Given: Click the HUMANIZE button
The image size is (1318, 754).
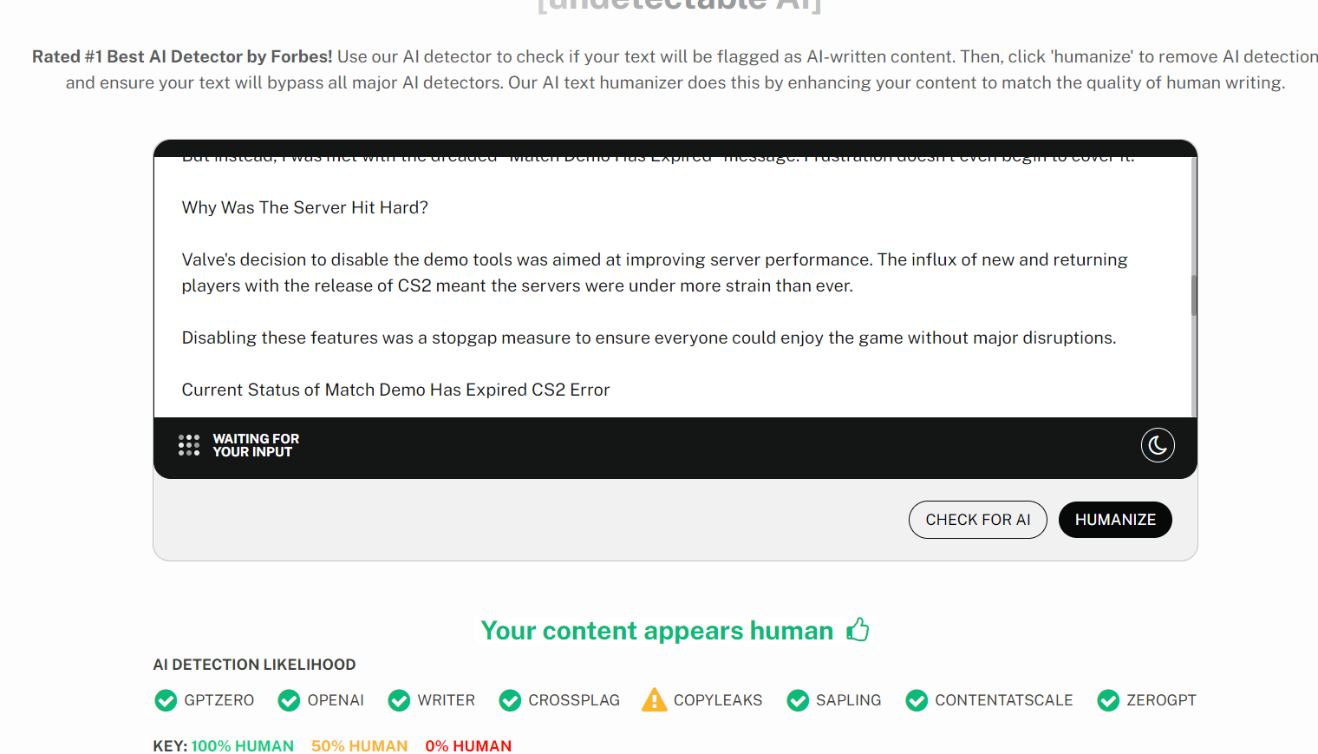Looking at the screenshot, I should tap(1115, 520).
